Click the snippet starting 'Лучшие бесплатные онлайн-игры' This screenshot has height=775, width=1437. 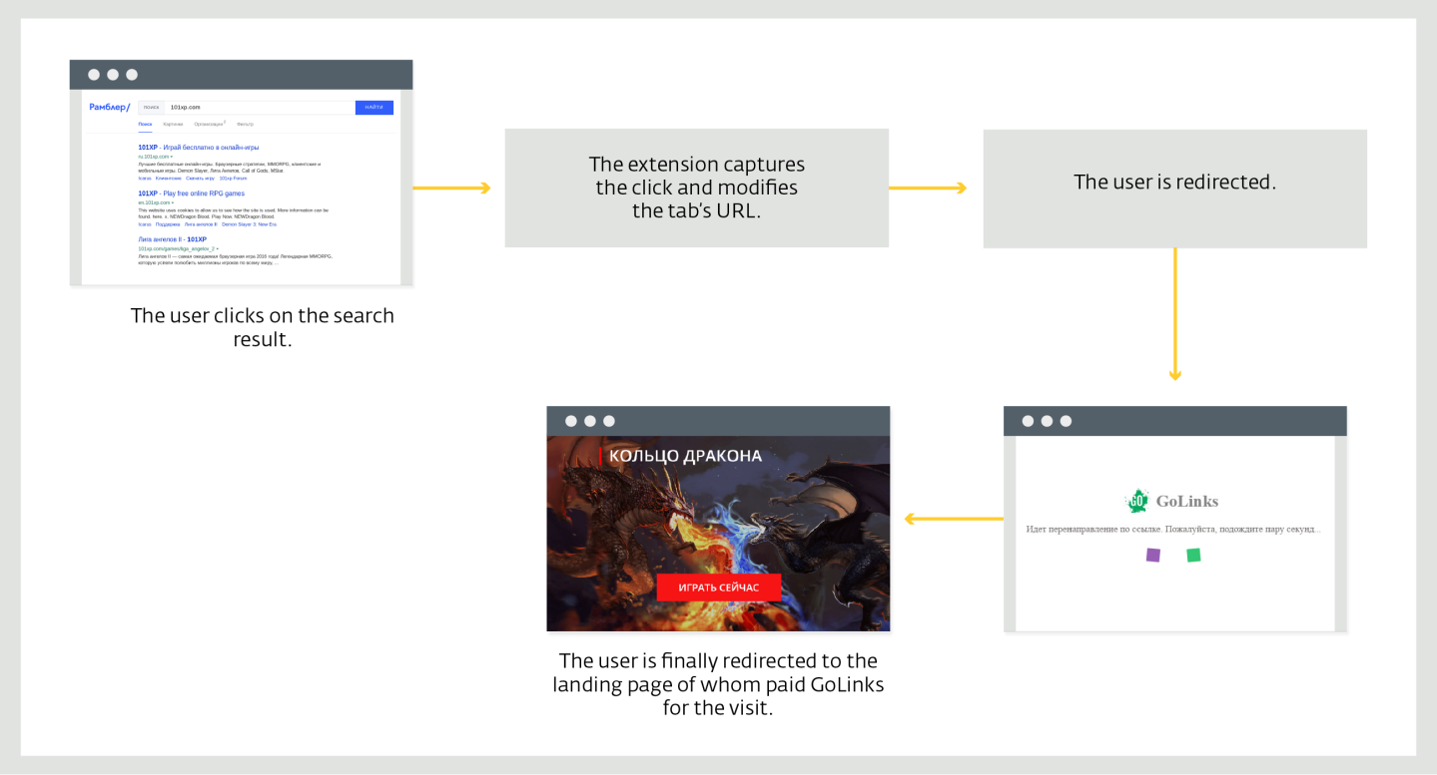(230, 168)
